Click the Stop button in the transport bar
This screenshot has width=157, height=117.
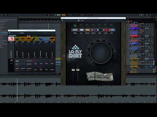point(58,15)
